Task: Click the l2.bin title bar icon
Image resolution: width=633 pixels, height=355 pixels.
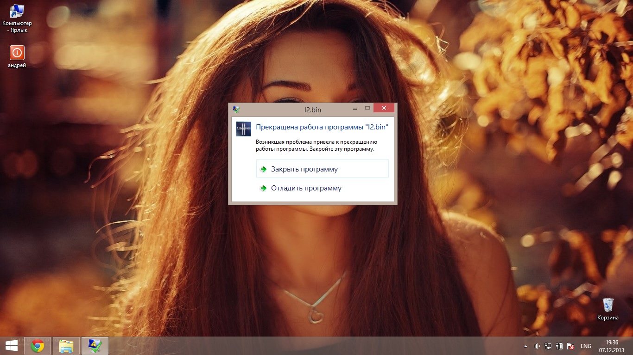Action: coord(236,110)
